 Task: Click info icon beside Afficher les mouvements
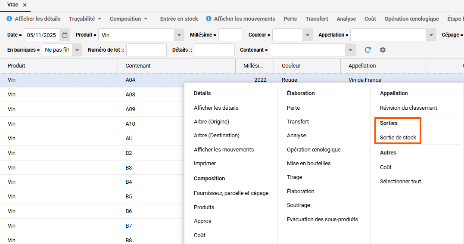(209, 19)
